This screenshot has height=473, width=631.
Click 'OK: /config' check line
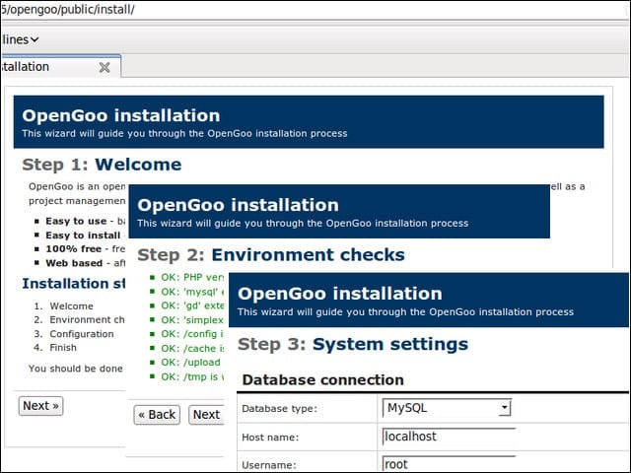click(187, 334)
